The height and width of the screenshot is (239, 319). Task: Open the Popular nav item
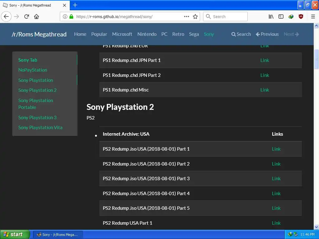(x=99, y=34)
